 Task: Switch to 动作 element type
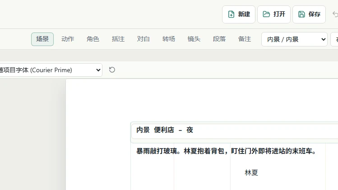(68, 39)
